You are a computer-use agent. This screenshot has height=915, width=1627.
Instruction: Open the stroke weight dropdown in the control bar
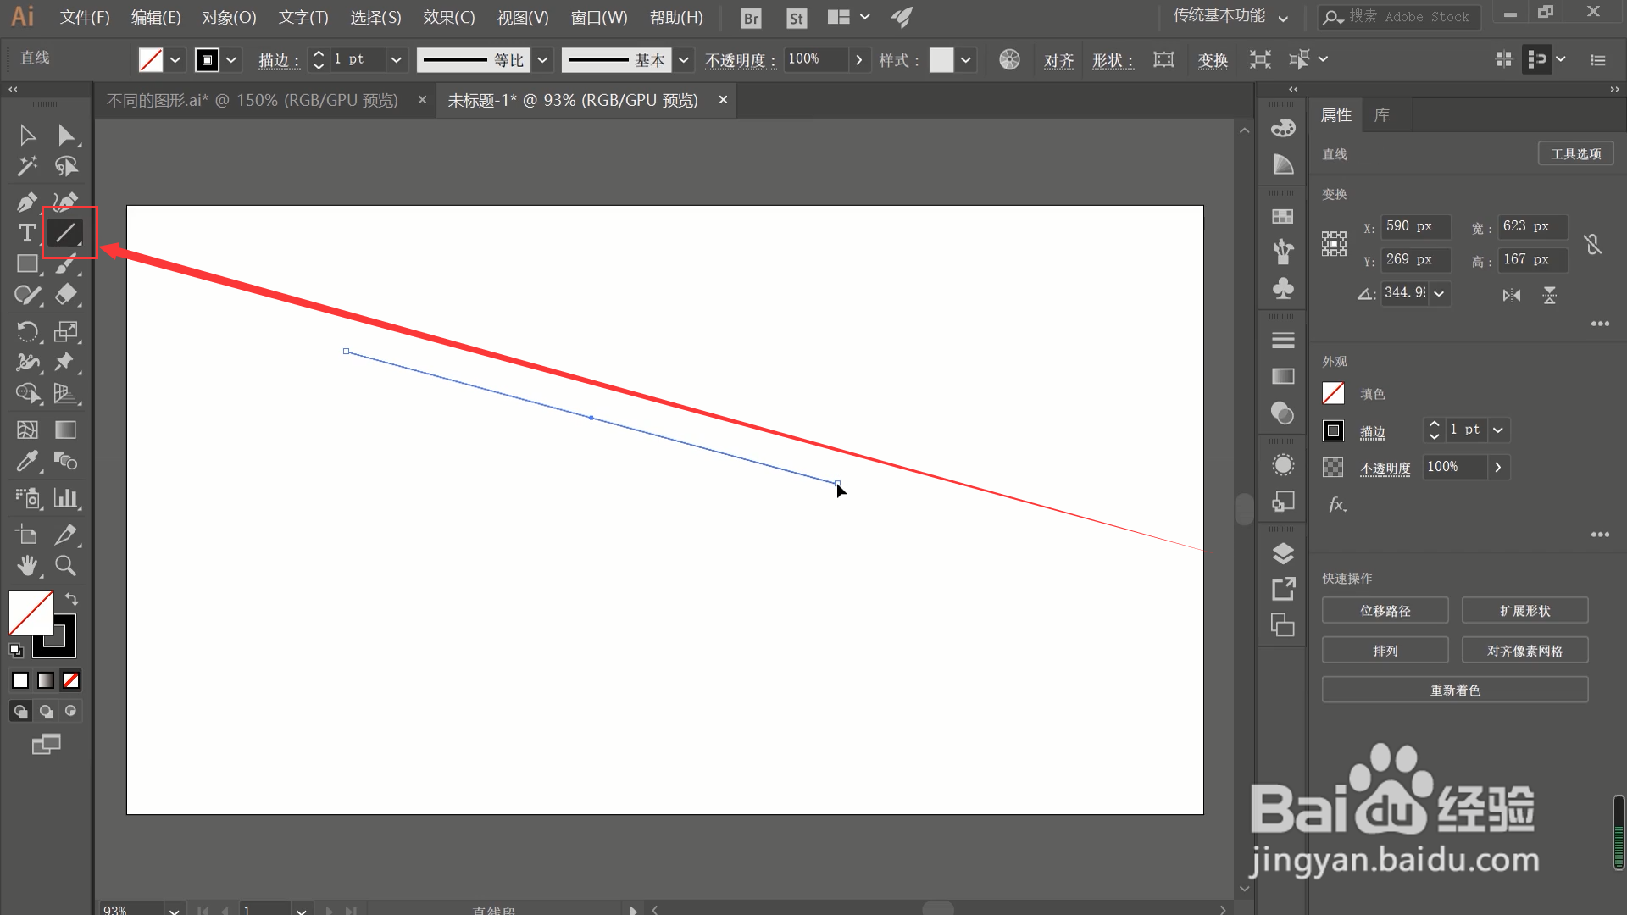click(396, 59)
